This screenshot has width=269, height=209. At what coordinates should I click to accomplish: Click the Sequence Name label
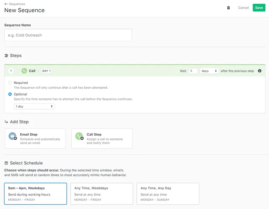click(18, 25)
